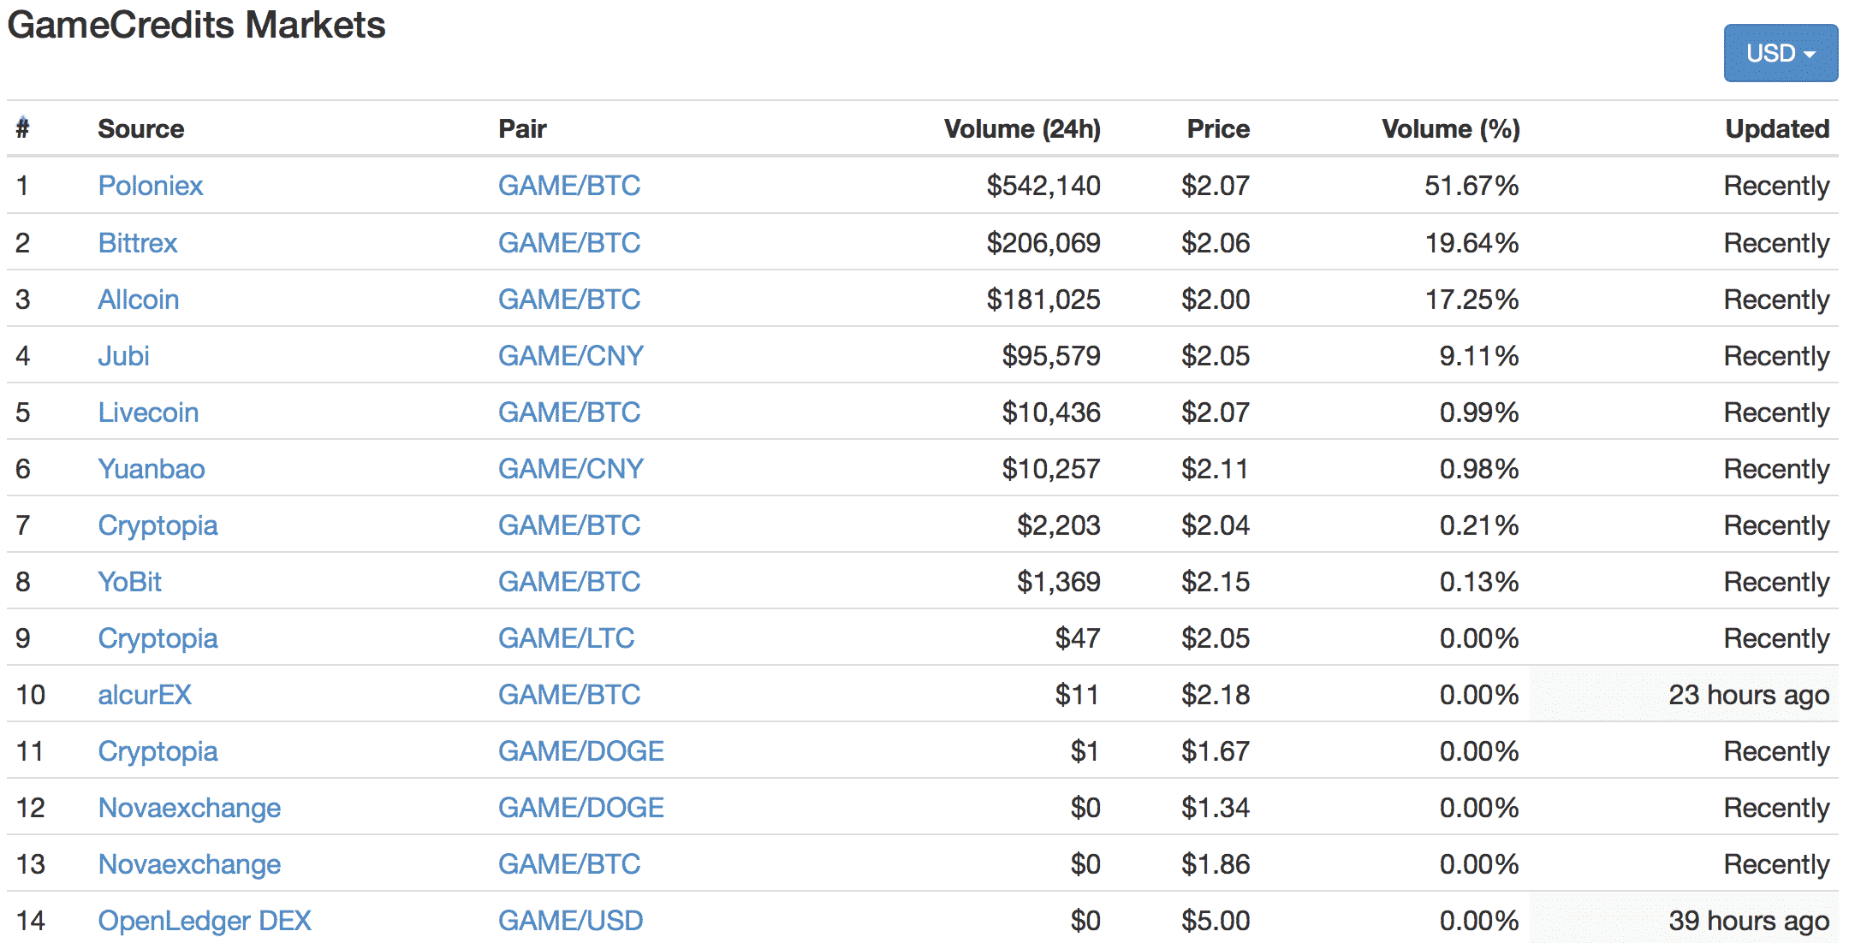This screenshot has width=1849, height=943.
Task: Select the 51.67% volume share
Action: pyautogui.click(x=1471, y=185)
